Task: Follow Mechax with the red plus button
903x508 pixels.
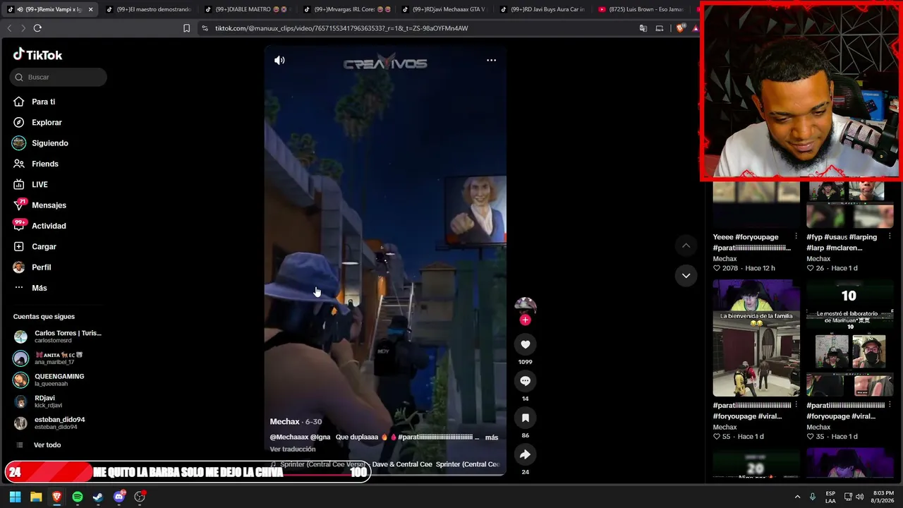Action: tap(525, 320)
